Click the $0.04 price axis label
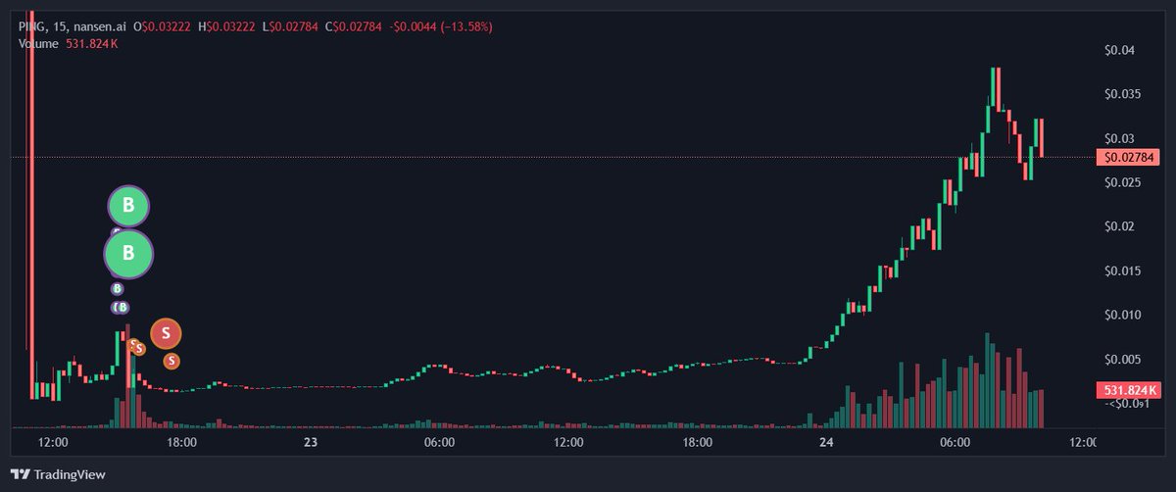Image resolution: width=1176 pixels, height=492 pixels. (x=1121, y=50)
